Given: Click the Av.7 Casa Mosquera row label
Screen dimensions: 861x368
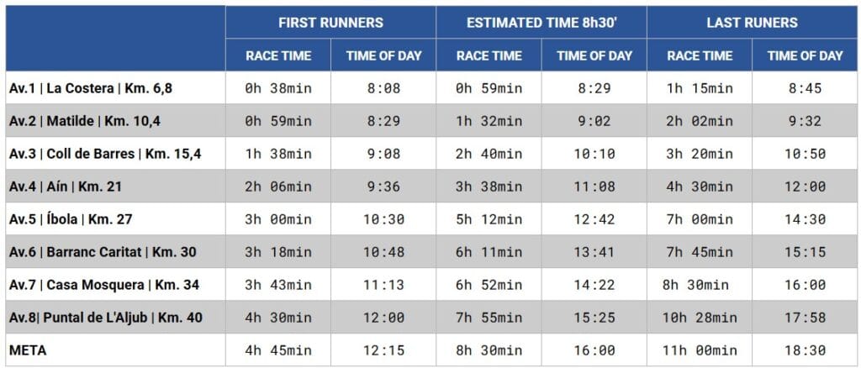Looking at the screenshot, I should 104,285.
